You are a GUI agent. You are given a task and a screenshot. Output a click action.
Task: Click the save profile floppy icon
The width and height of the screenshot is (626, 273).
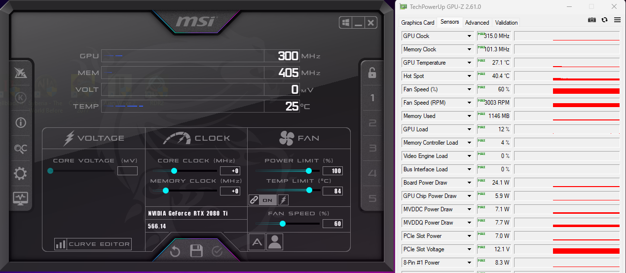coord(196,251)
